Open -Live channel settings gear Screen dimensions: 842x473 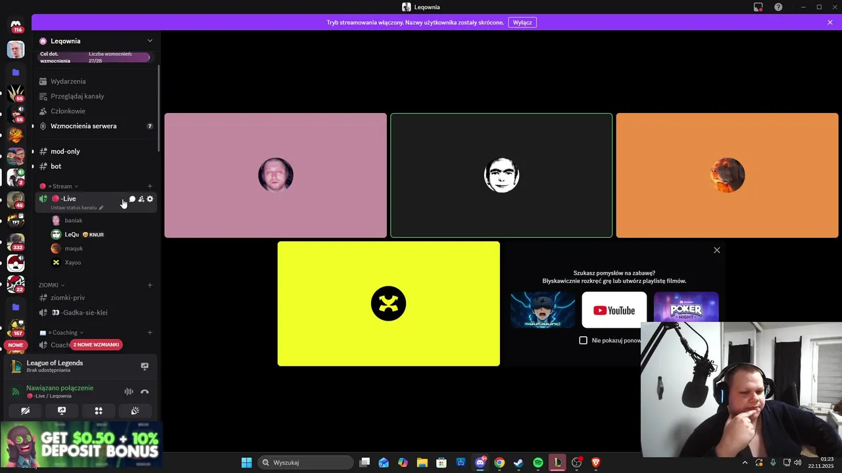pos(150,199)
